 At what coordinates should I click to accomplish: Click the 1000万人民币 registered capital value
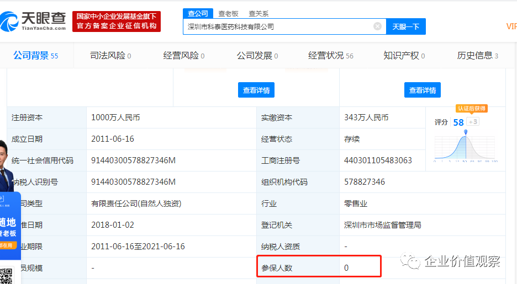coord(115,117)
